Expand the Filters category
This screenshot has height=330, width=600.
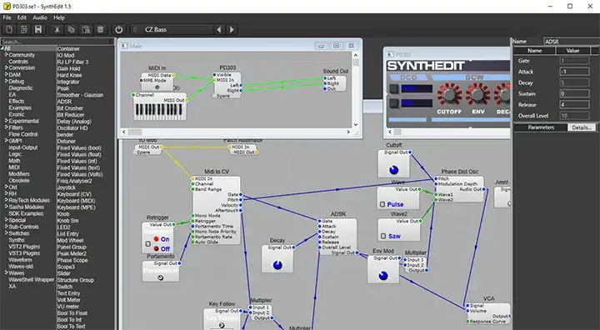coord(6,127)
